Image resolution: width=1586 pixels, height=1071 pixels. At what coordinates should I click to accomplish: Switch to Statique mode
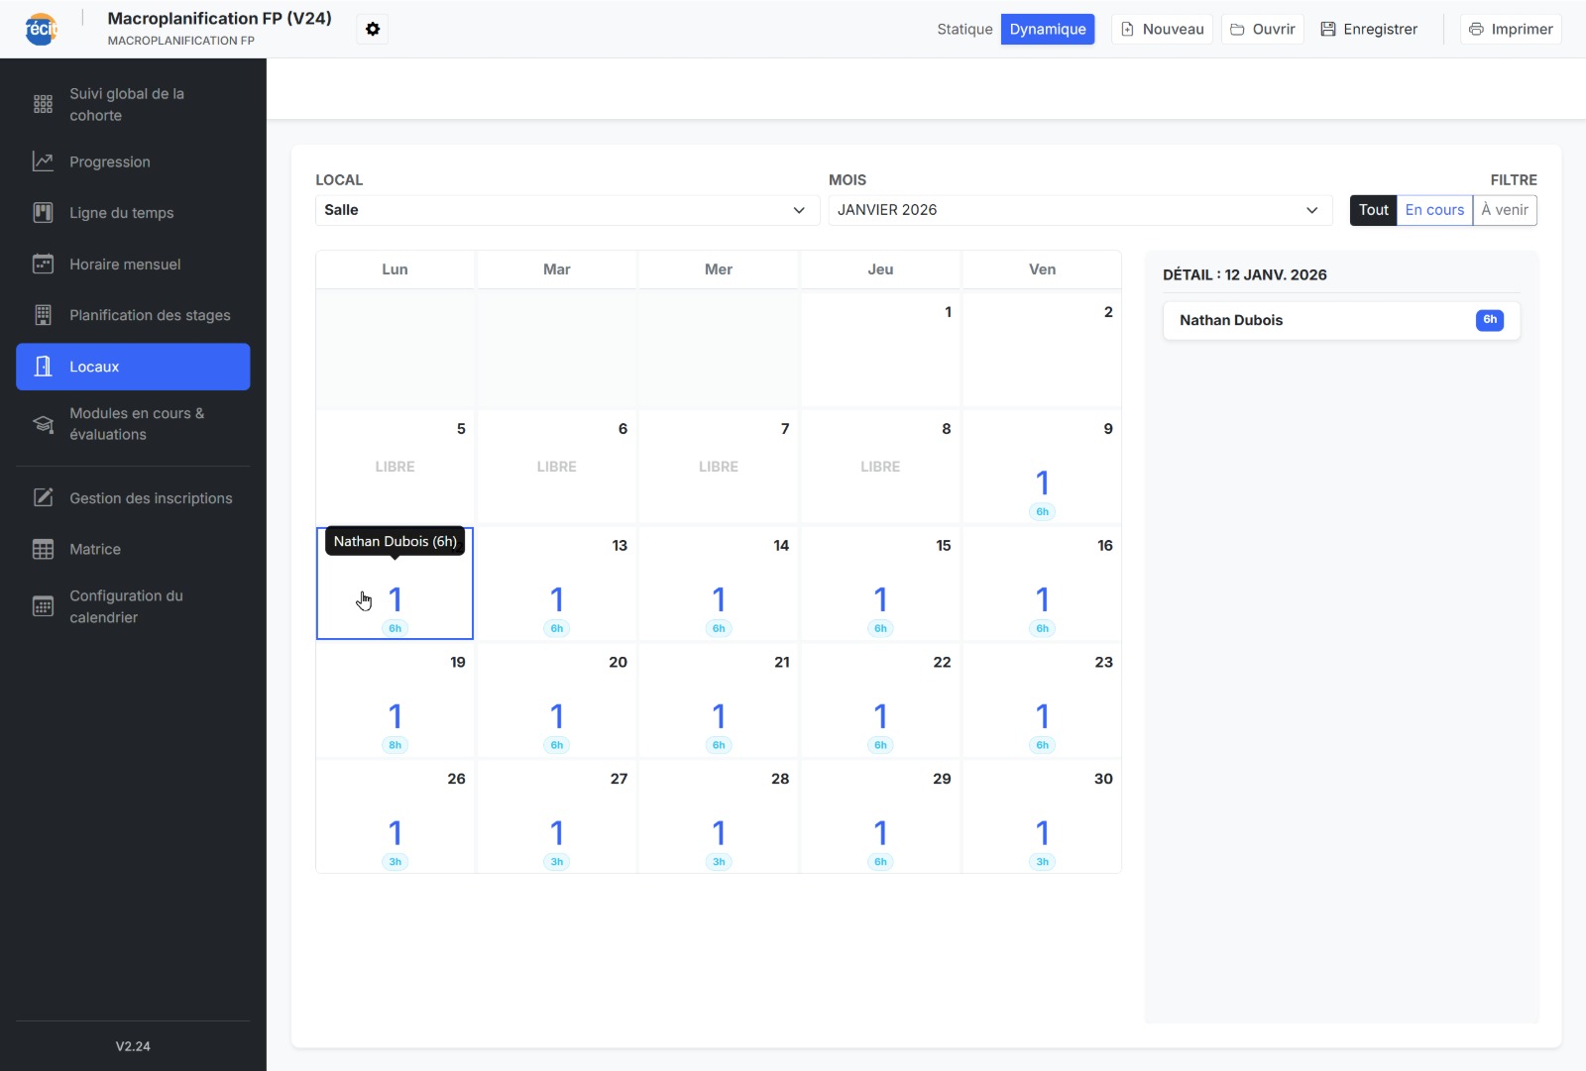coord(963,30)
